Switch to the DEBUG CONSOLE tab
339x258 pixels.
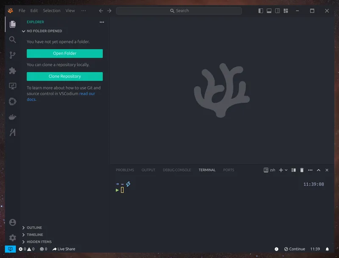tap(177, 170)
